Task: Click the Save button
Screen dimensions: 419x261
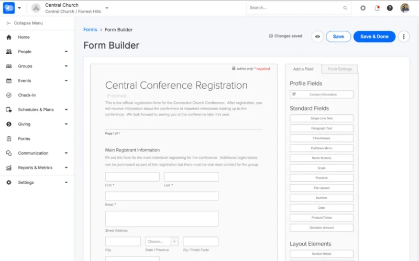Action: (x=338, y=37)
